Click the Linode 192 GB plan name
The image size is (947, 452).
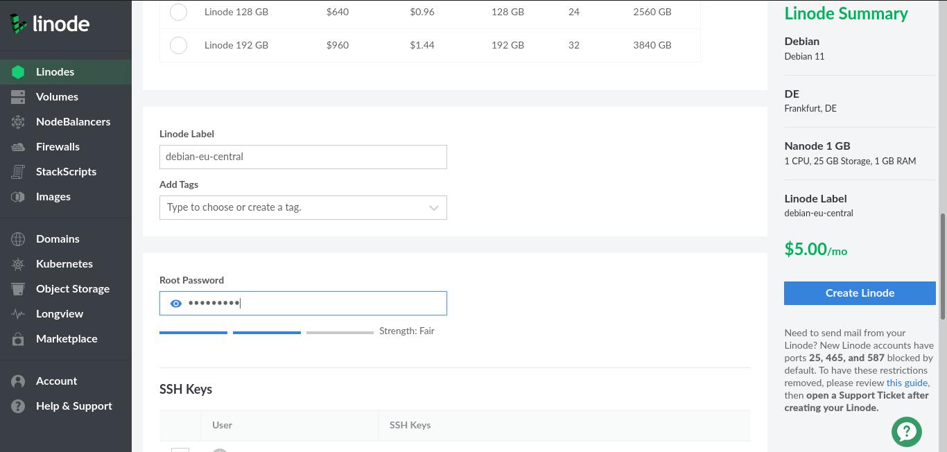point(236,45)
